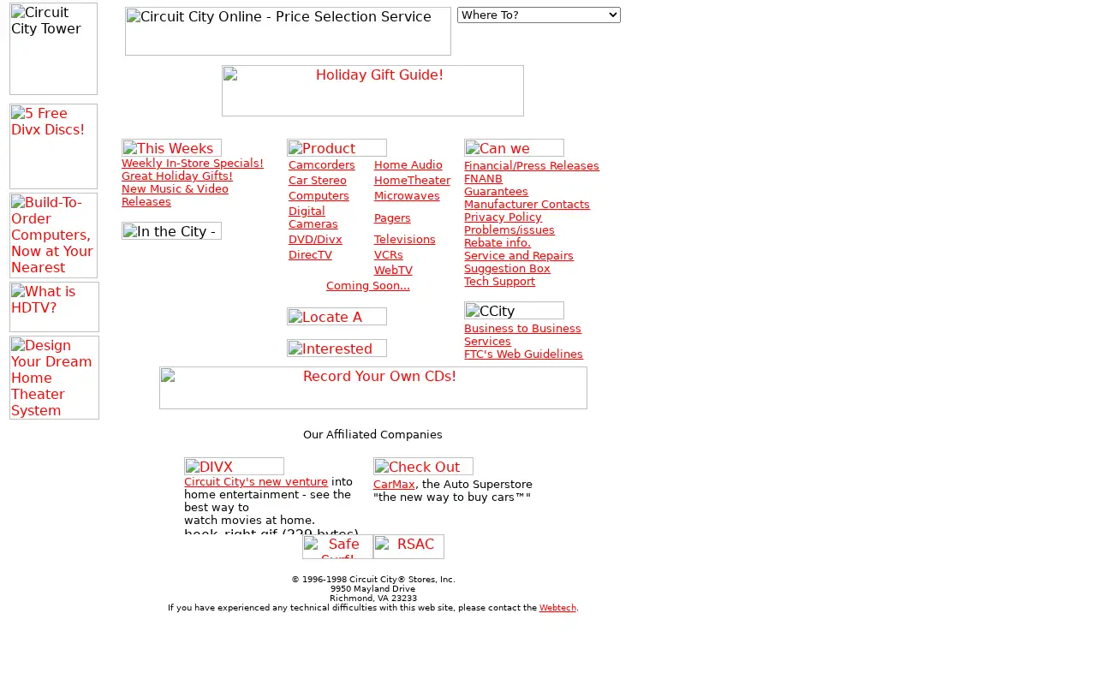
Task: Open the Holiday Gift Guide banner
Action: click(372, 91)
